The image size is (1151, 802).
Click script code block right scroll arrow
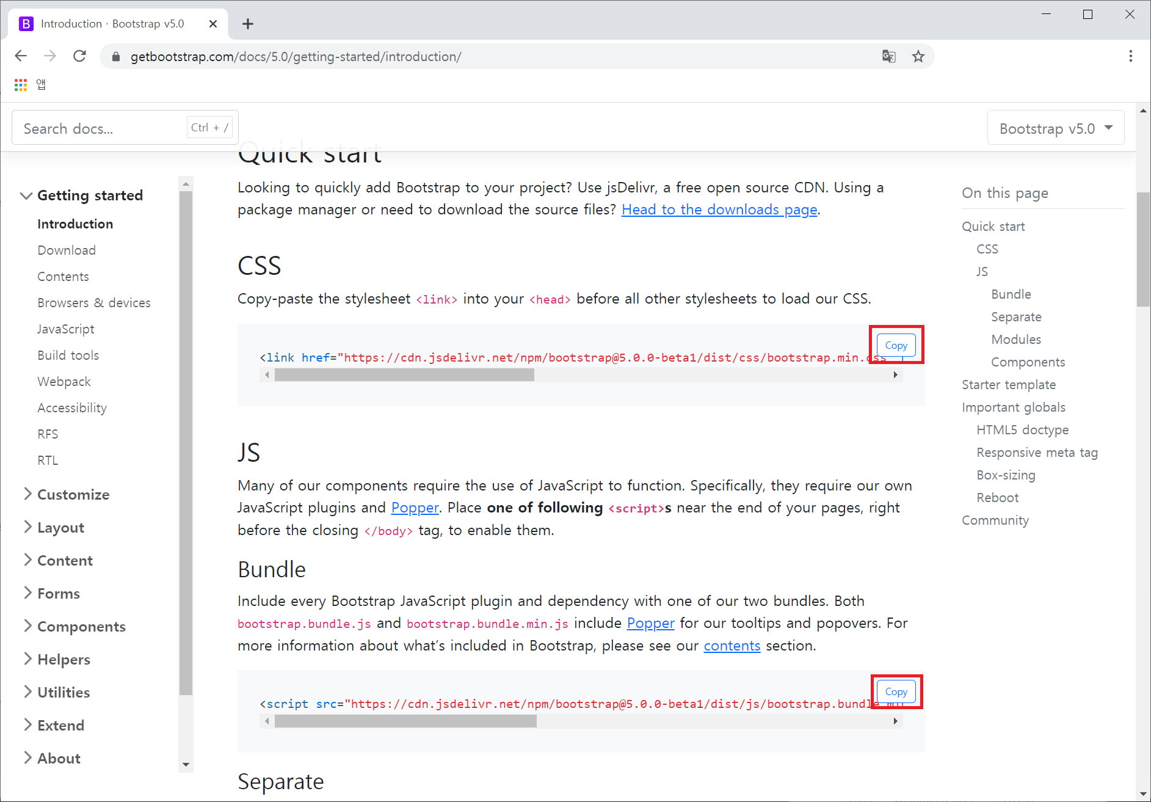click(x=895, y=721)
